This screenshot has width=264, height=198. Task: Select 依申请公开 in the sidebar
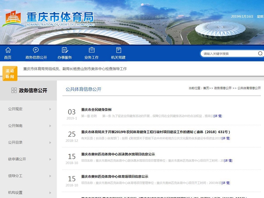(17, 159)
